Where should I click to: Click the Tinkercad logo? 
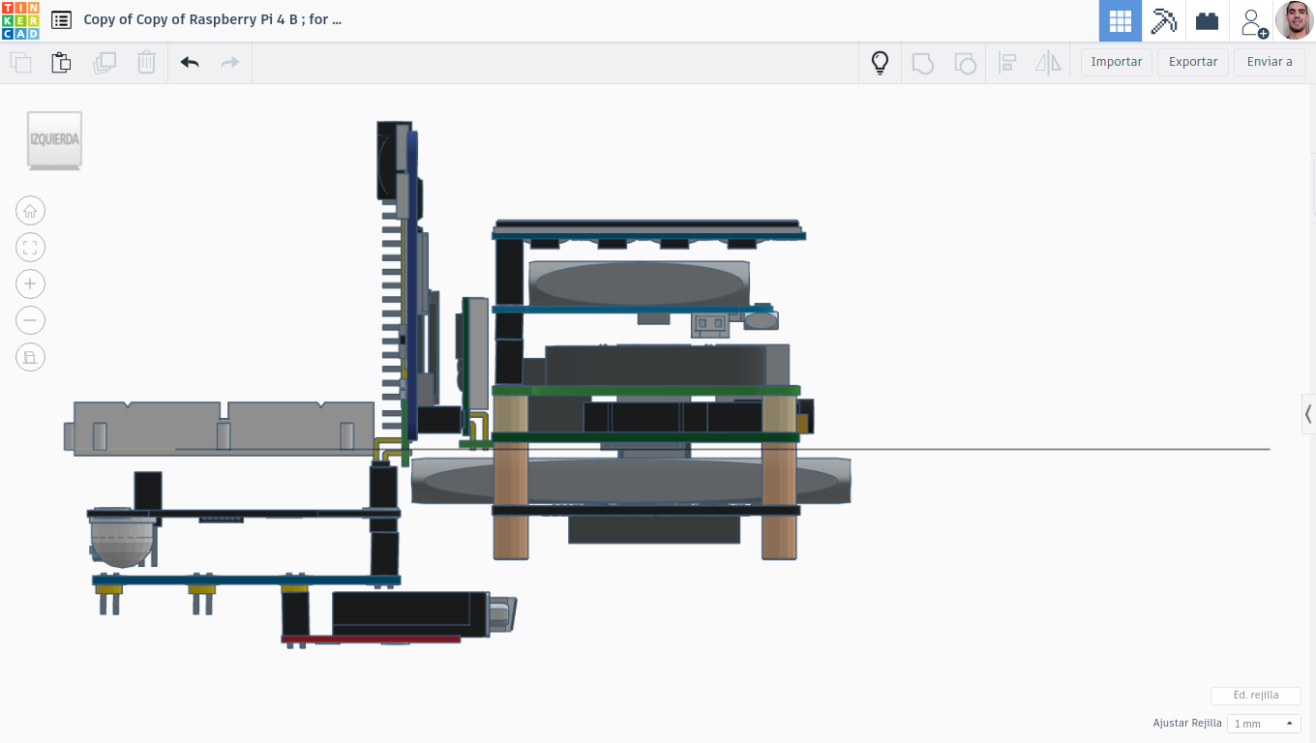[x=20, y=20]
